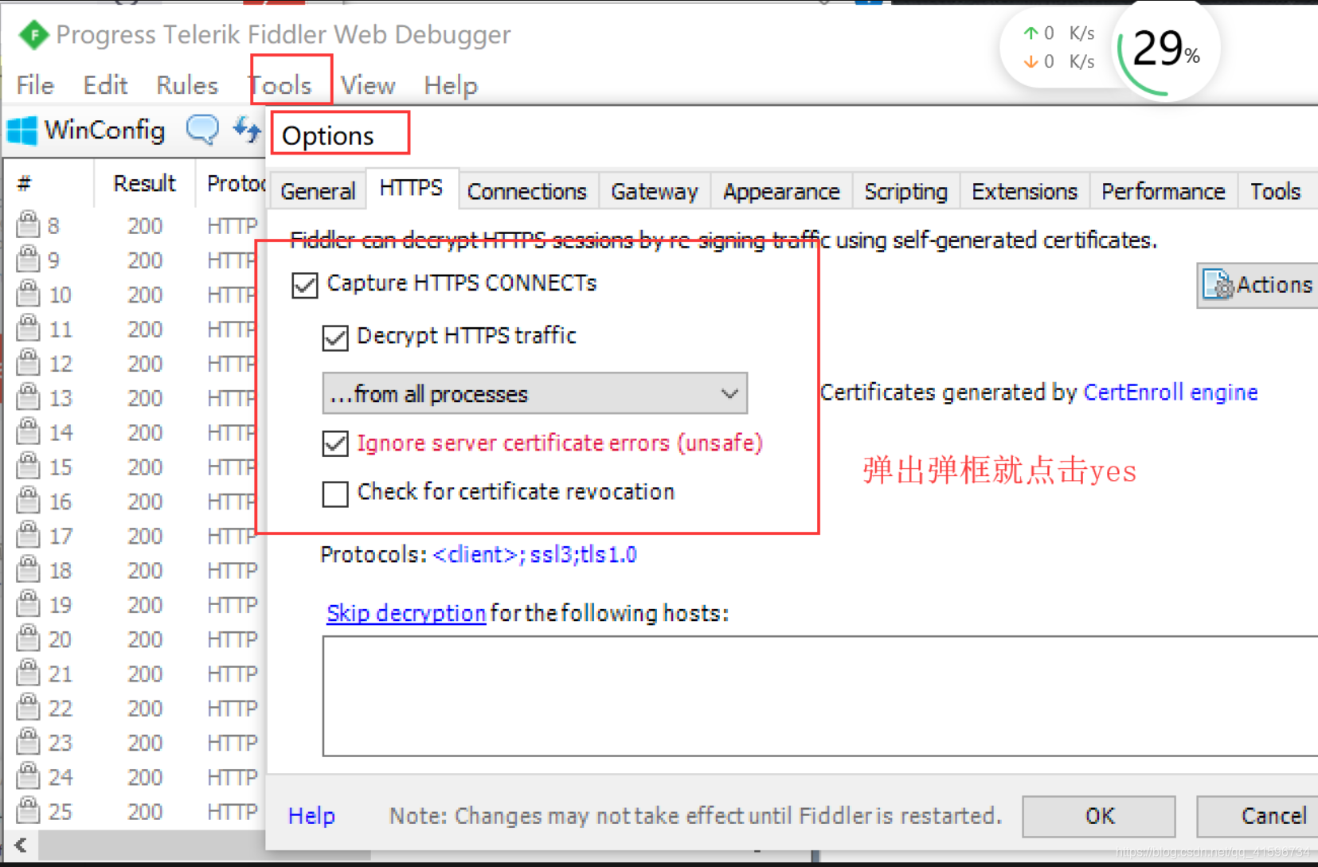Image resolution: width=1318 pixels, height=867 pixels.
Task: Open the CertEnroll engine link
Action: 1171,392
